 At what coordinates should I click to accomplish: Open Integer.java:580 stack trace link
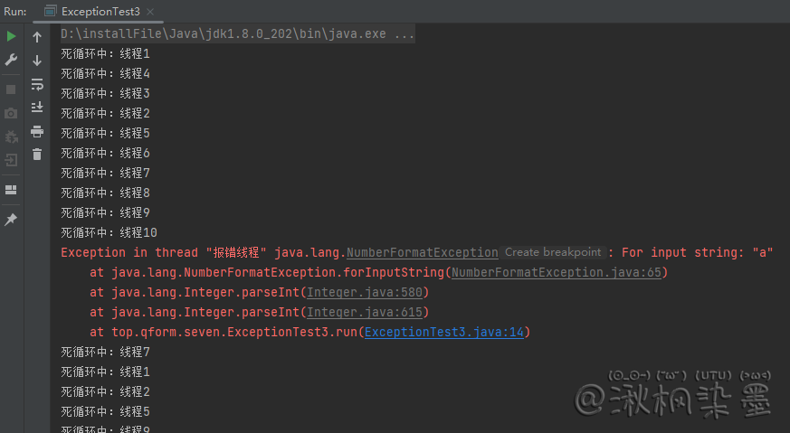coord(365,293)
